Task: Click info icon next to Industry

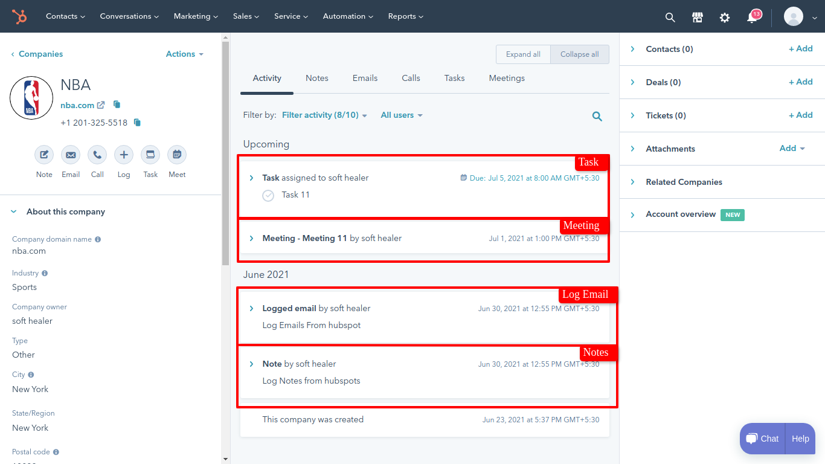Action: 45,273
